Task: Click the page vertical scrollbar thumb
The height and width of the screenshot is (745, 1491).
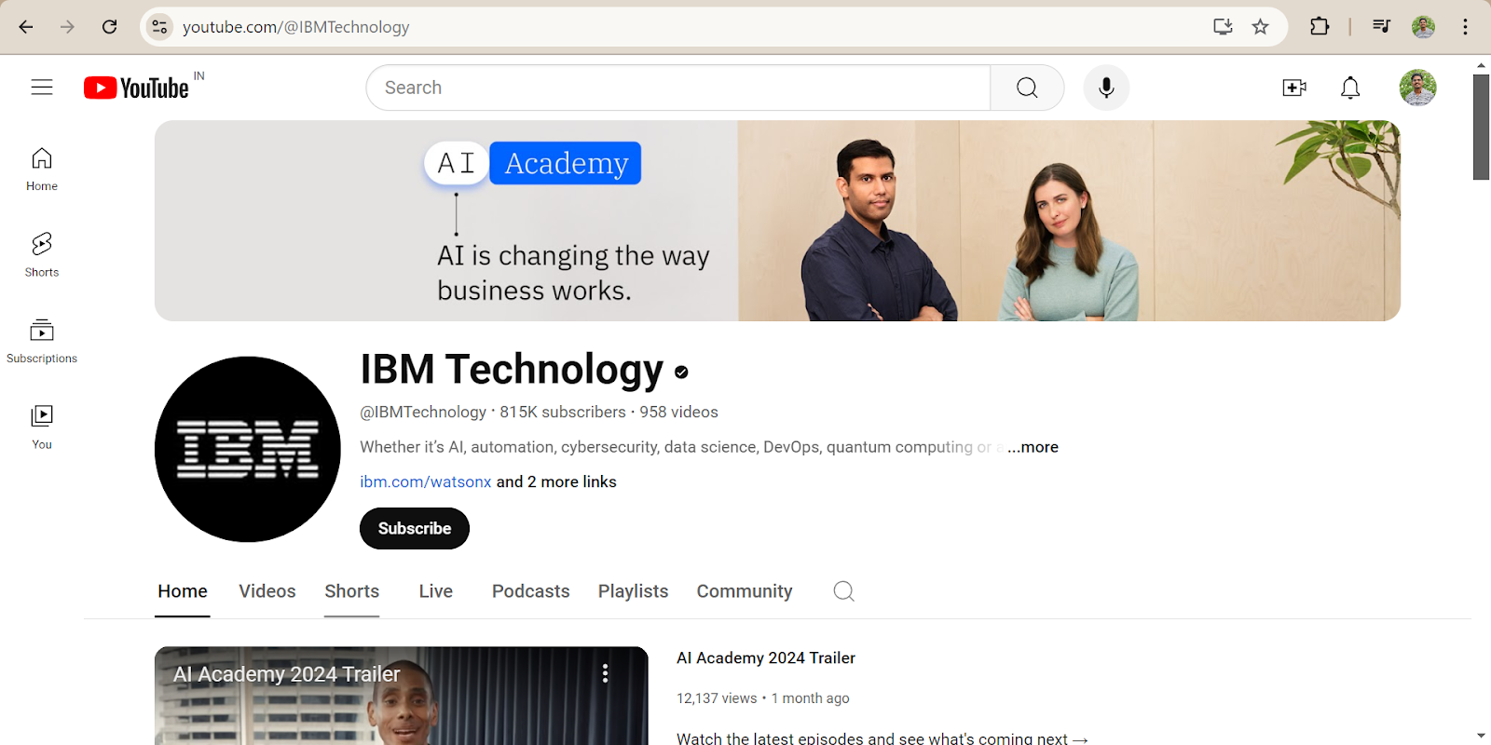Action: tap(1481, 127)
